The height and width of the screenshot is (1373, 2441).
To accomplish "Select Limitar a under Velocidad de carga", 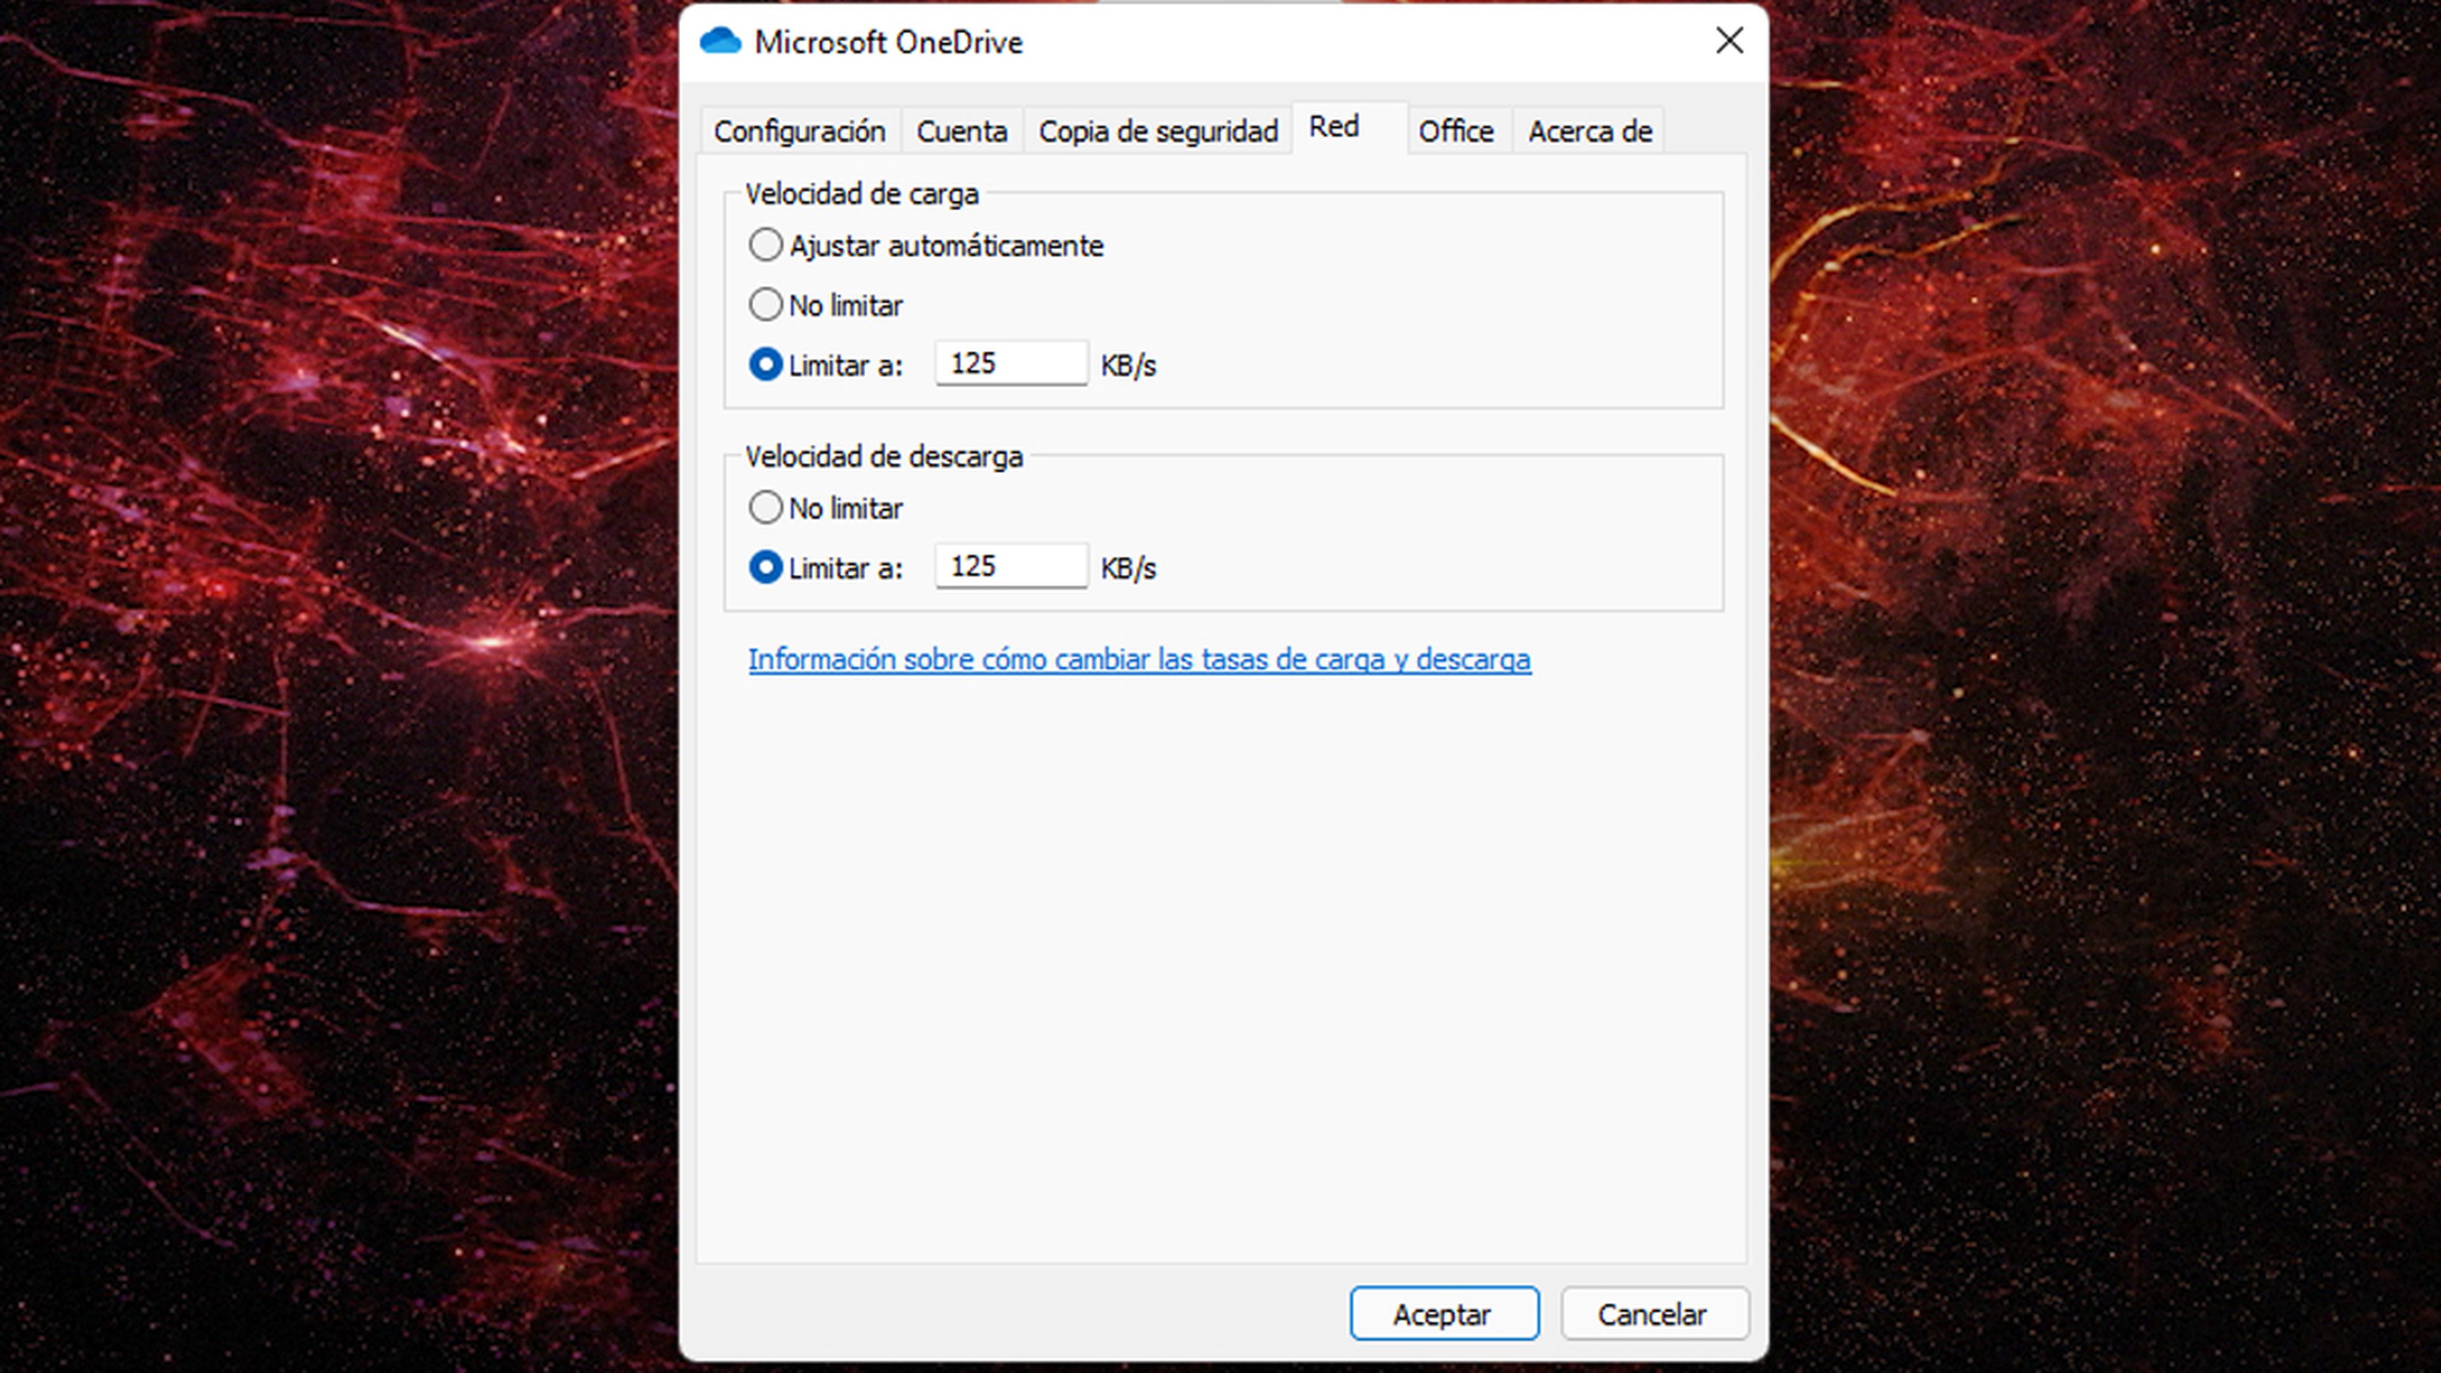I will click(825, 365).
